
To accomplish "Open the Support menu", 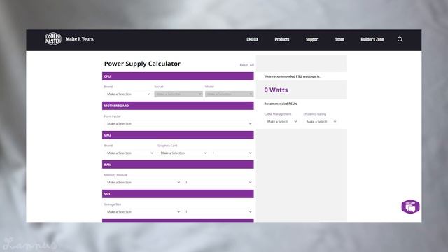I will pos(312,39).
